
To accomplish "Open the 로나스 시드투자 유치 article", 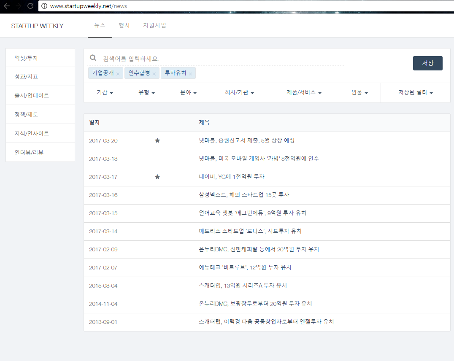I will pyautogui.click(x=250, y=231).
